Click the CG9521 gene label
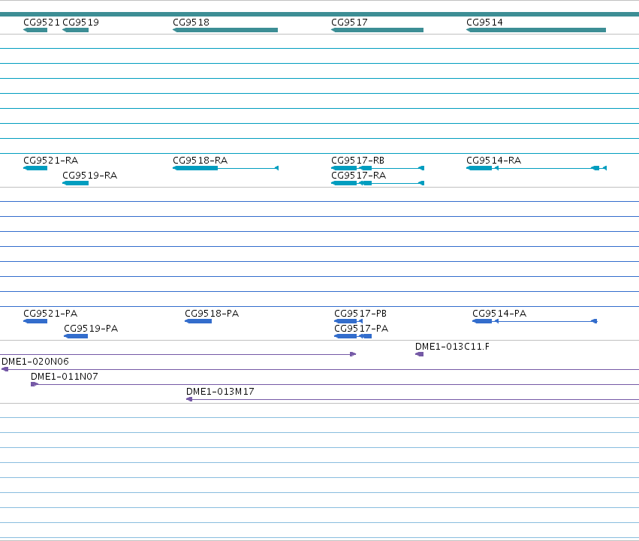This screenshot has height=541, width=639. pyautogui.click(x=41, y=23)
